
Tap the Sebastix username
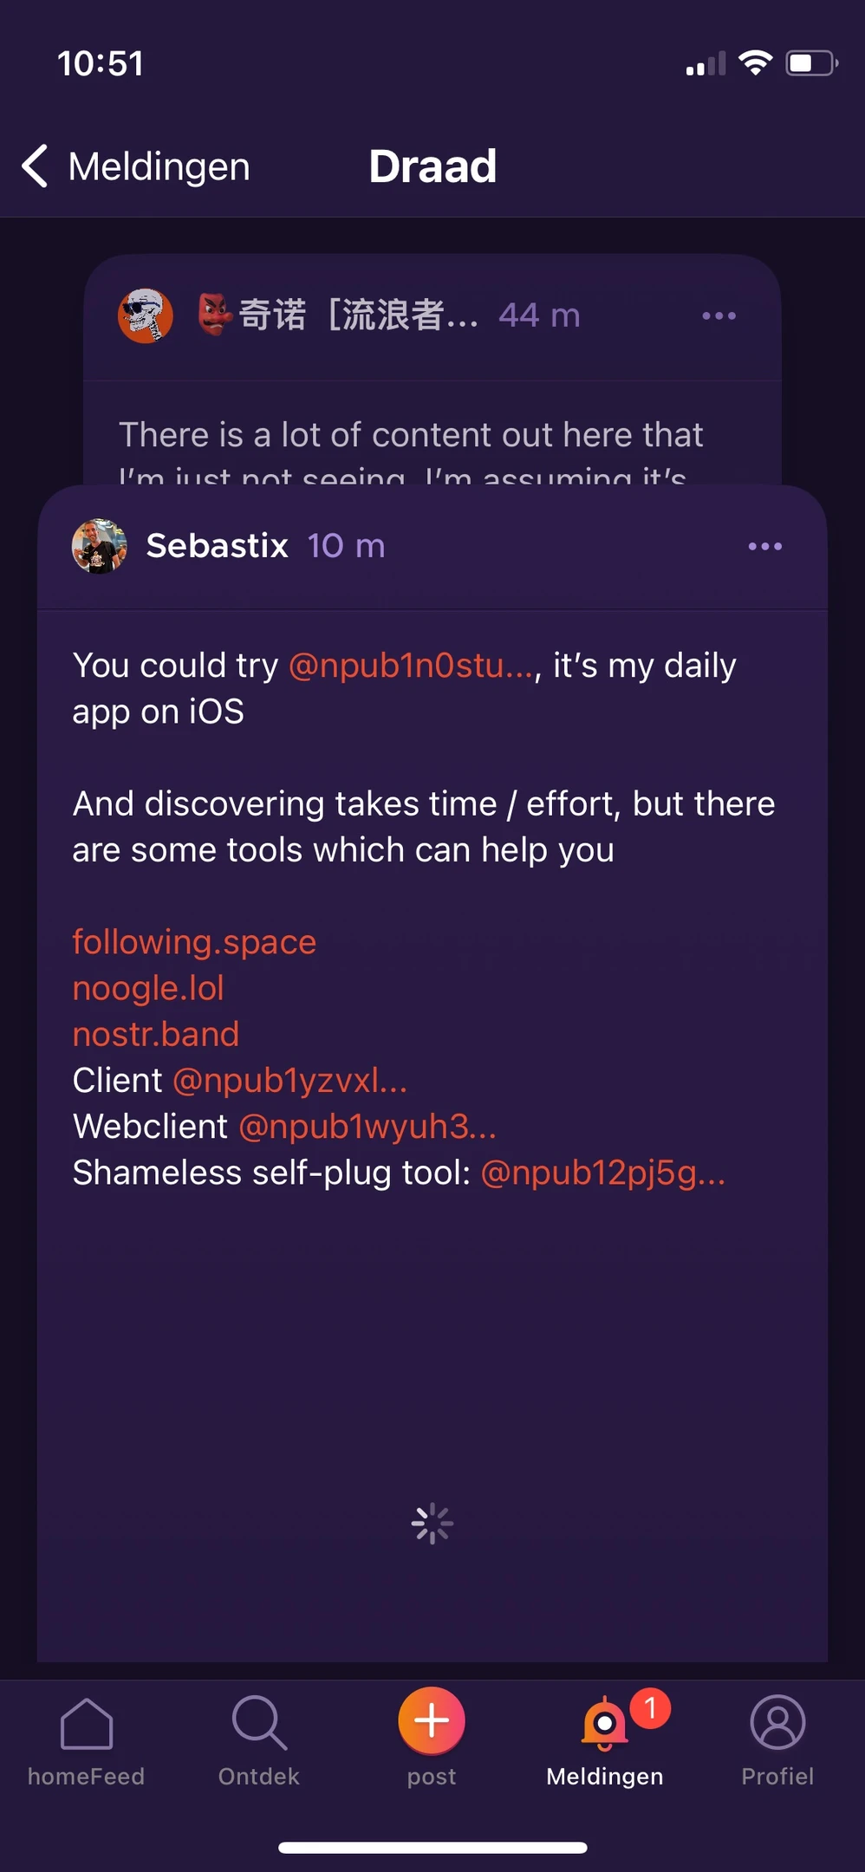pos(217,546)
